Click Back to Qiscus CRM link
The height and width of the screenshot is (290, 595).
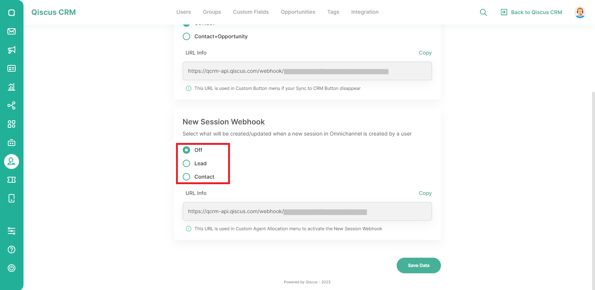pyautogui.click(x=531, y=12)
